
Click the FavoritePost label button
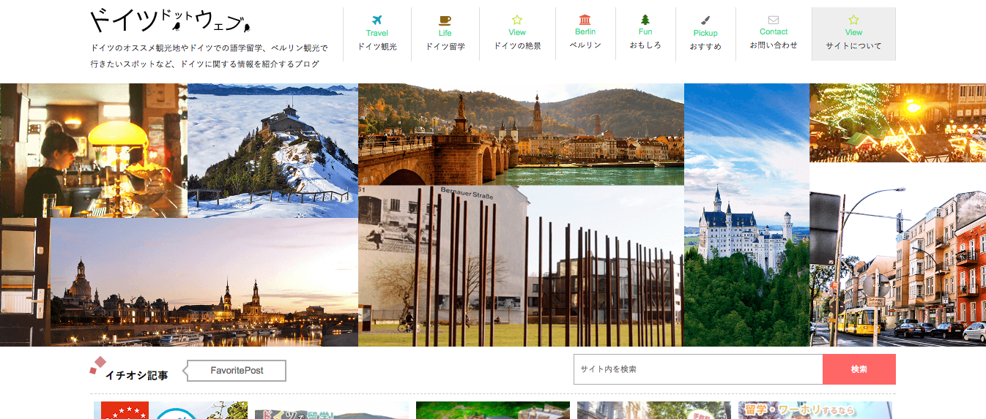[x=237, y=371]
